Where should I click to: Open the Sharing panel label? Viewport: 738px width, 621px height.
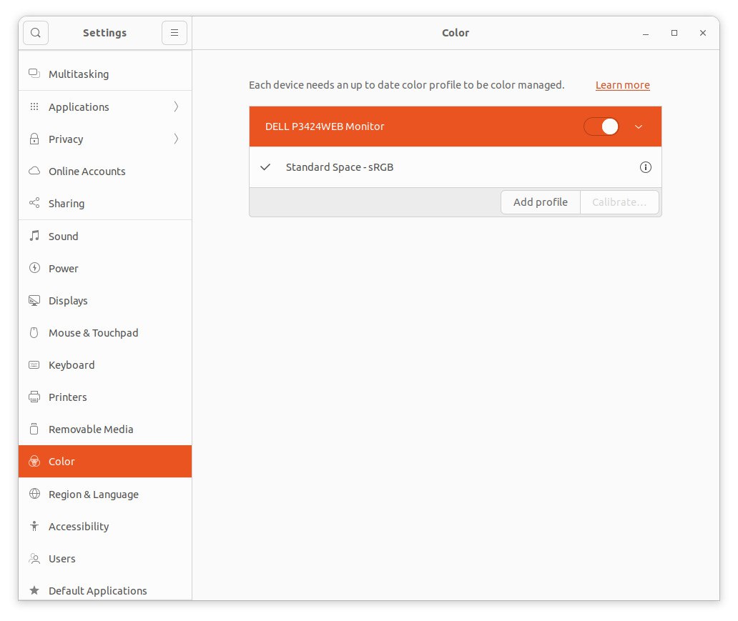pyautogui.click(x=67, y=204)
